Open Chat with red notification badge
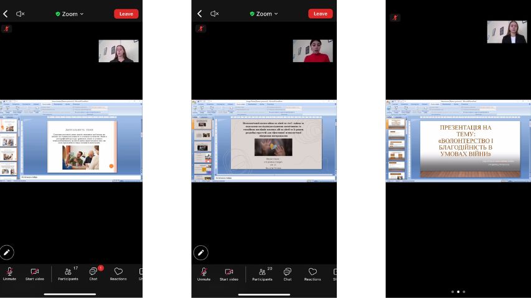This screenshot has height=298, width=531. click(x=93, y=274)
